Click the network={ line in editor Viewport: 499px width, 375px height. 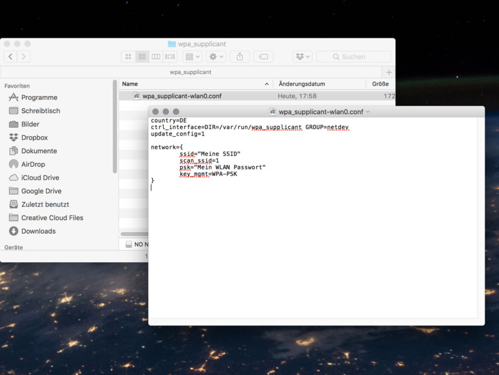click(167, 147)
